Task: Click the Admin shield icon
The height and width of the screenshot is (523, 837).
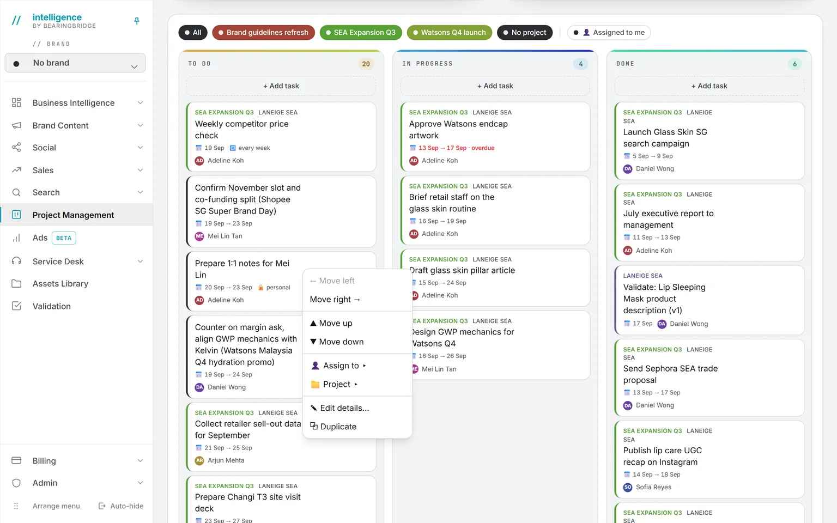Action: coord(16,483)
